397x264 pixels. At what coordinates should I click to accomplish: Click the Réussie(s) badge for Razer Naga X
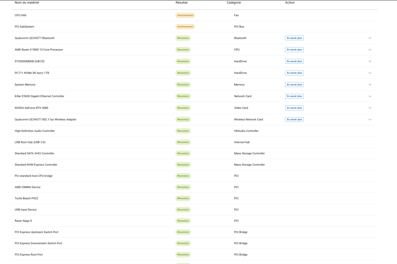click(183, 221)
